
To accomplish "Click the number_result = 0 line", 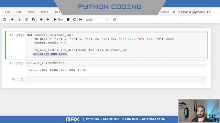I will (50, 43).
